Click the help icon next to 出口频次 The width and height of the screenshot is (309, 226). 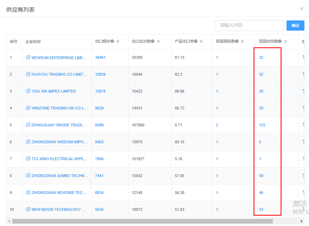click(112, 41)
